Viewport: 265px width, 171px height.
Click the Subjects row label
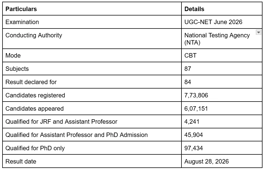tap(92, 69)
